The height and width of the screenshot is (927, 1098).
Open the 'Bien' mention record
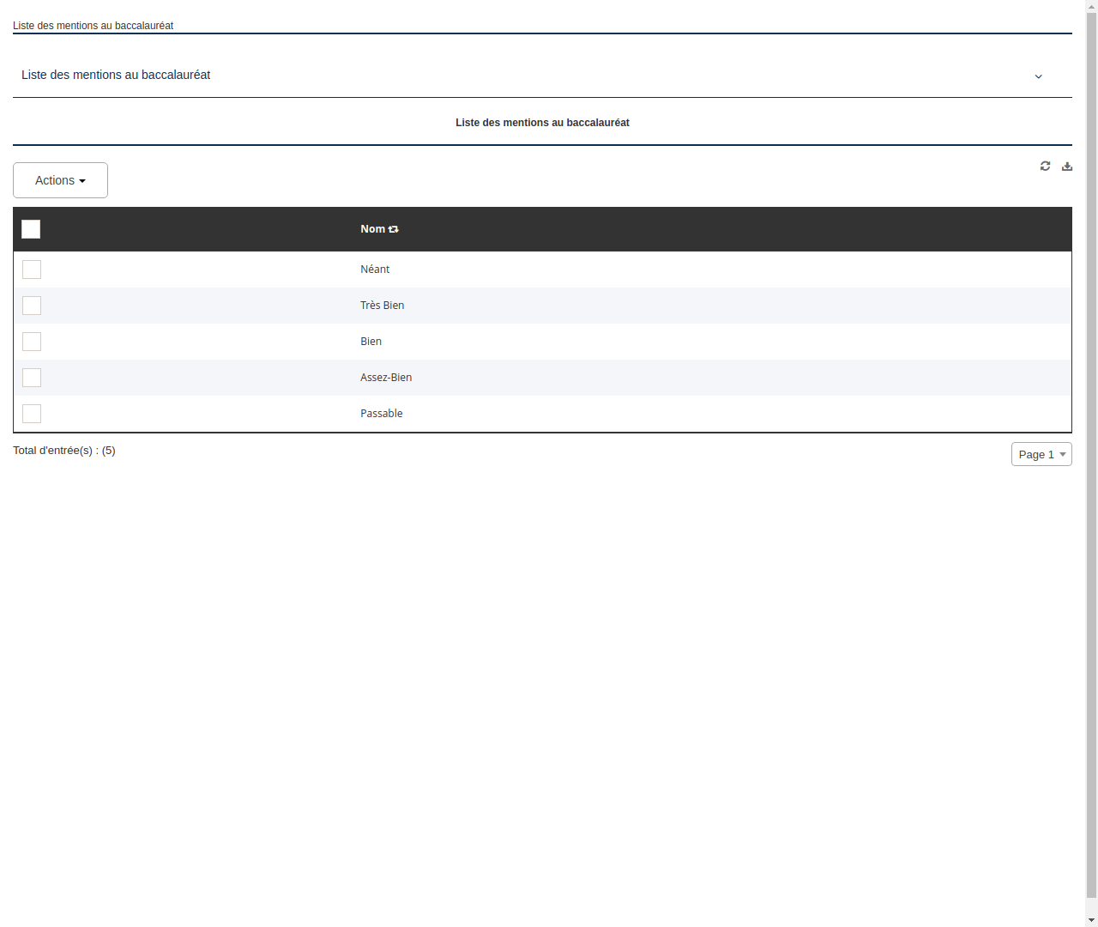pyautogui.click(x=371, y=342)
